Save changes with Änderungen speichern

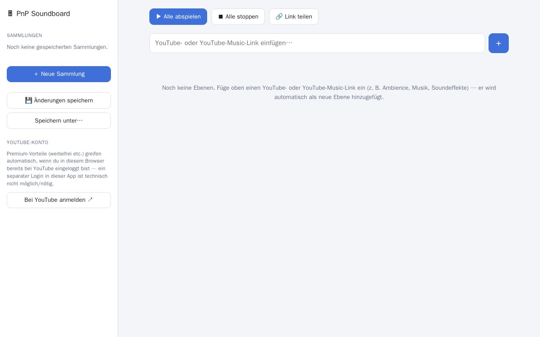(x=59, y=100)
